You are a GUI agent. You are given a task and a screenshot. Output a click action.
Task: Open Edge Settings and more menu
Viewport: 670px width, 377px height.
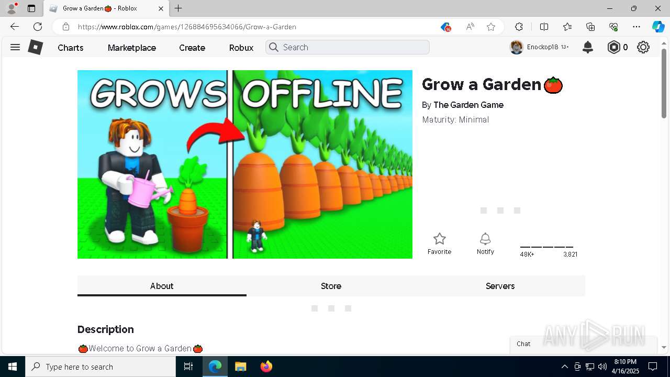pyautogui.click(x=636, y=27)
